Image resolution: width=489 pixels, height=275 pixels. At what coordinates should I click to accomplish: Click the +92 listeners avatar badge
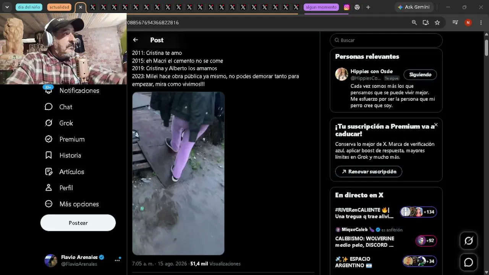tap(426, 241)
